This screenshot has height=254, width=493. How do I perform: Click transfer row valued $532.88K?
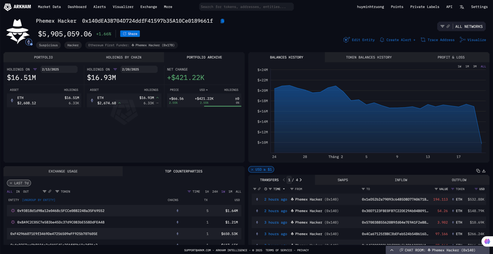[x=369, y=199]
